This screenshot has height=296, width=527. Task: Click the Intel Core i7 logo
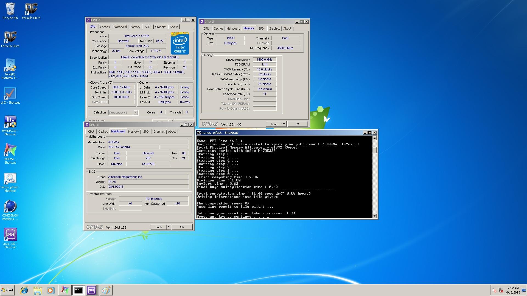point(180,43)
